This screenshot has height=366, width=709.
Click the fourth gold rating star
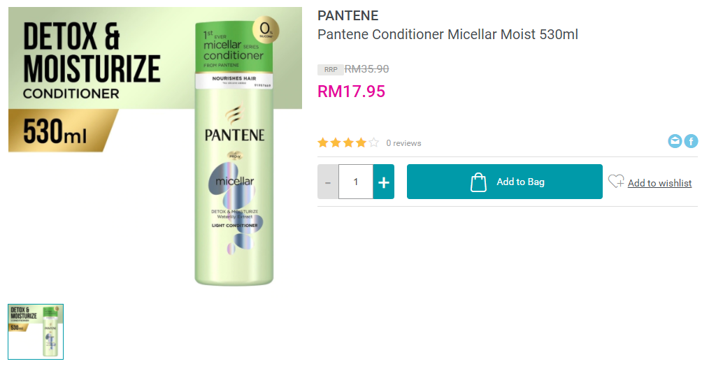point(361,143)
